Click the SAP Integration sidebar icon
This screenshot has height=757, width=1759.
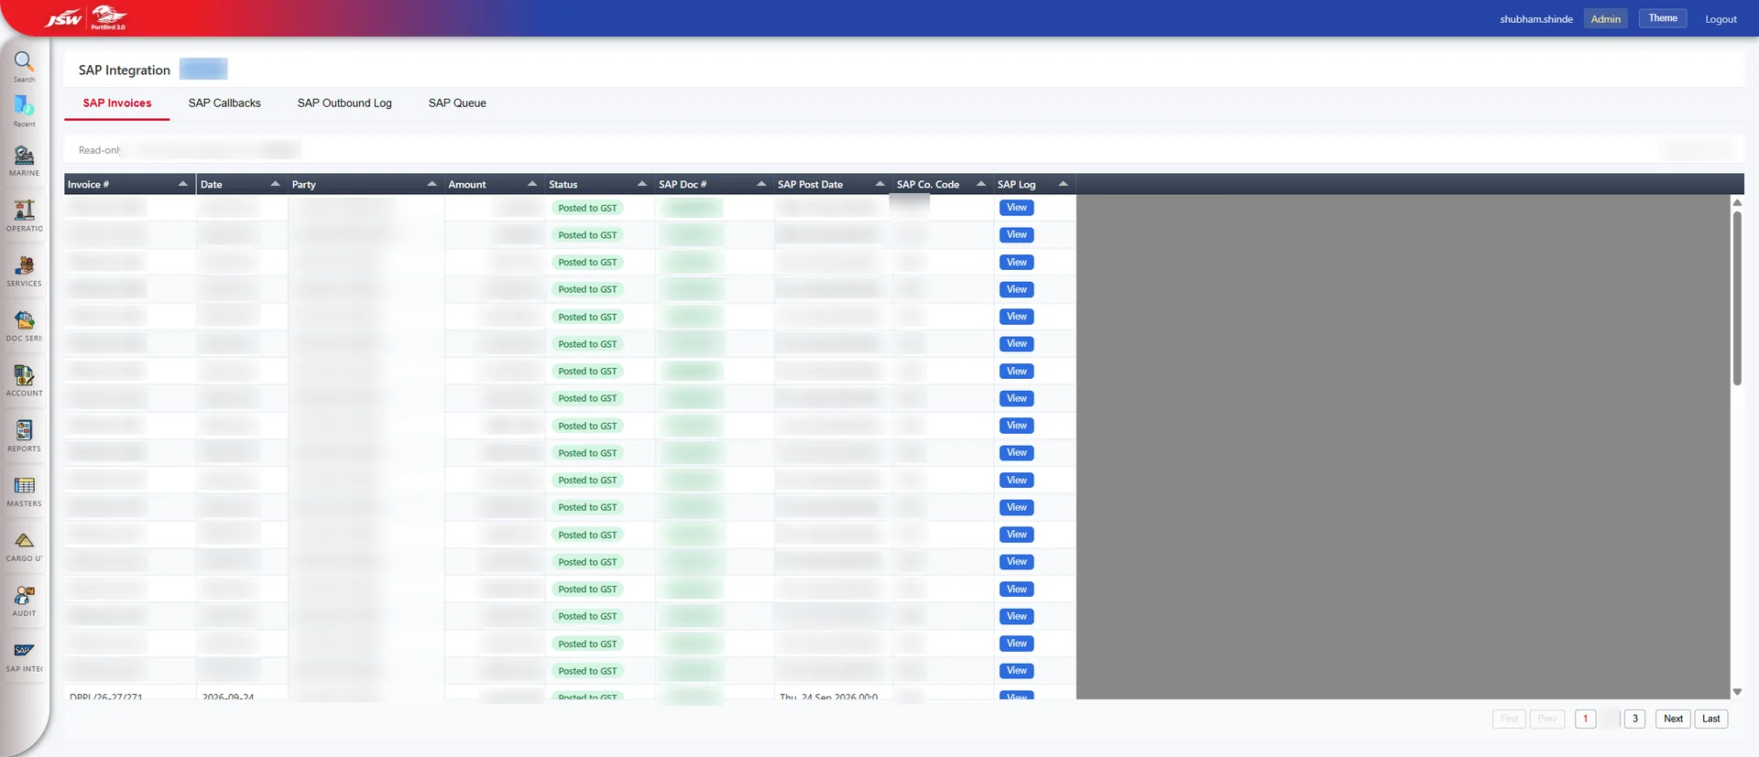[25, 651]
